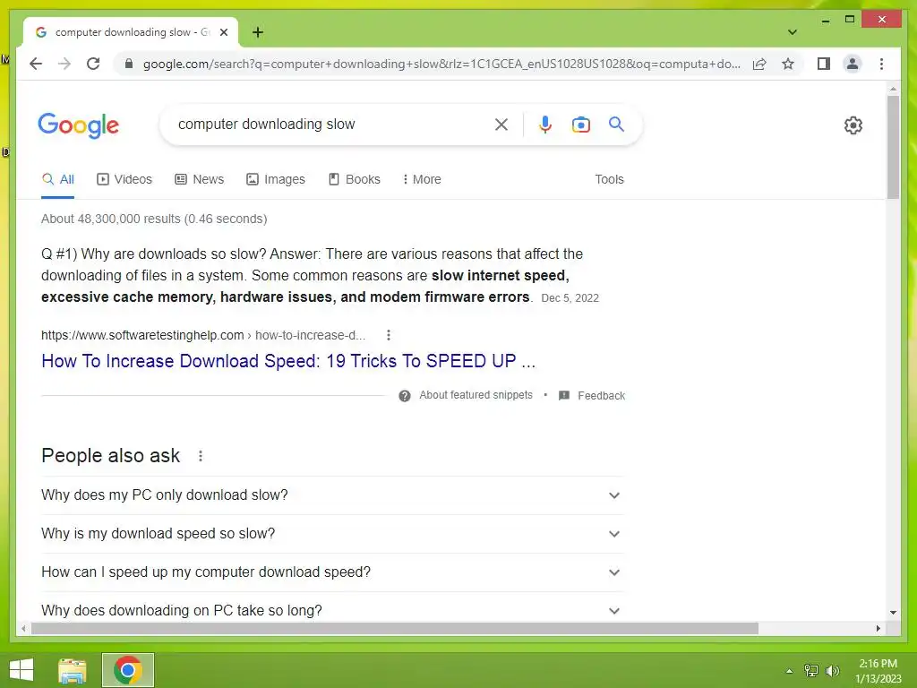917x688 pixels.
Task: Click the 'About 48,300,000 results' text
Action: pos(154,219)
